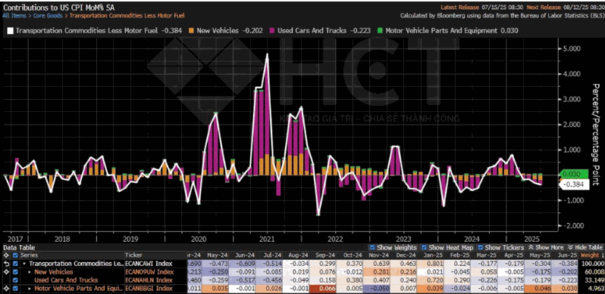Viewport: 605px width, 294px height.
Task: Click the back-arrow icon on Transportation Commodities row
Action: pos(6,264)
